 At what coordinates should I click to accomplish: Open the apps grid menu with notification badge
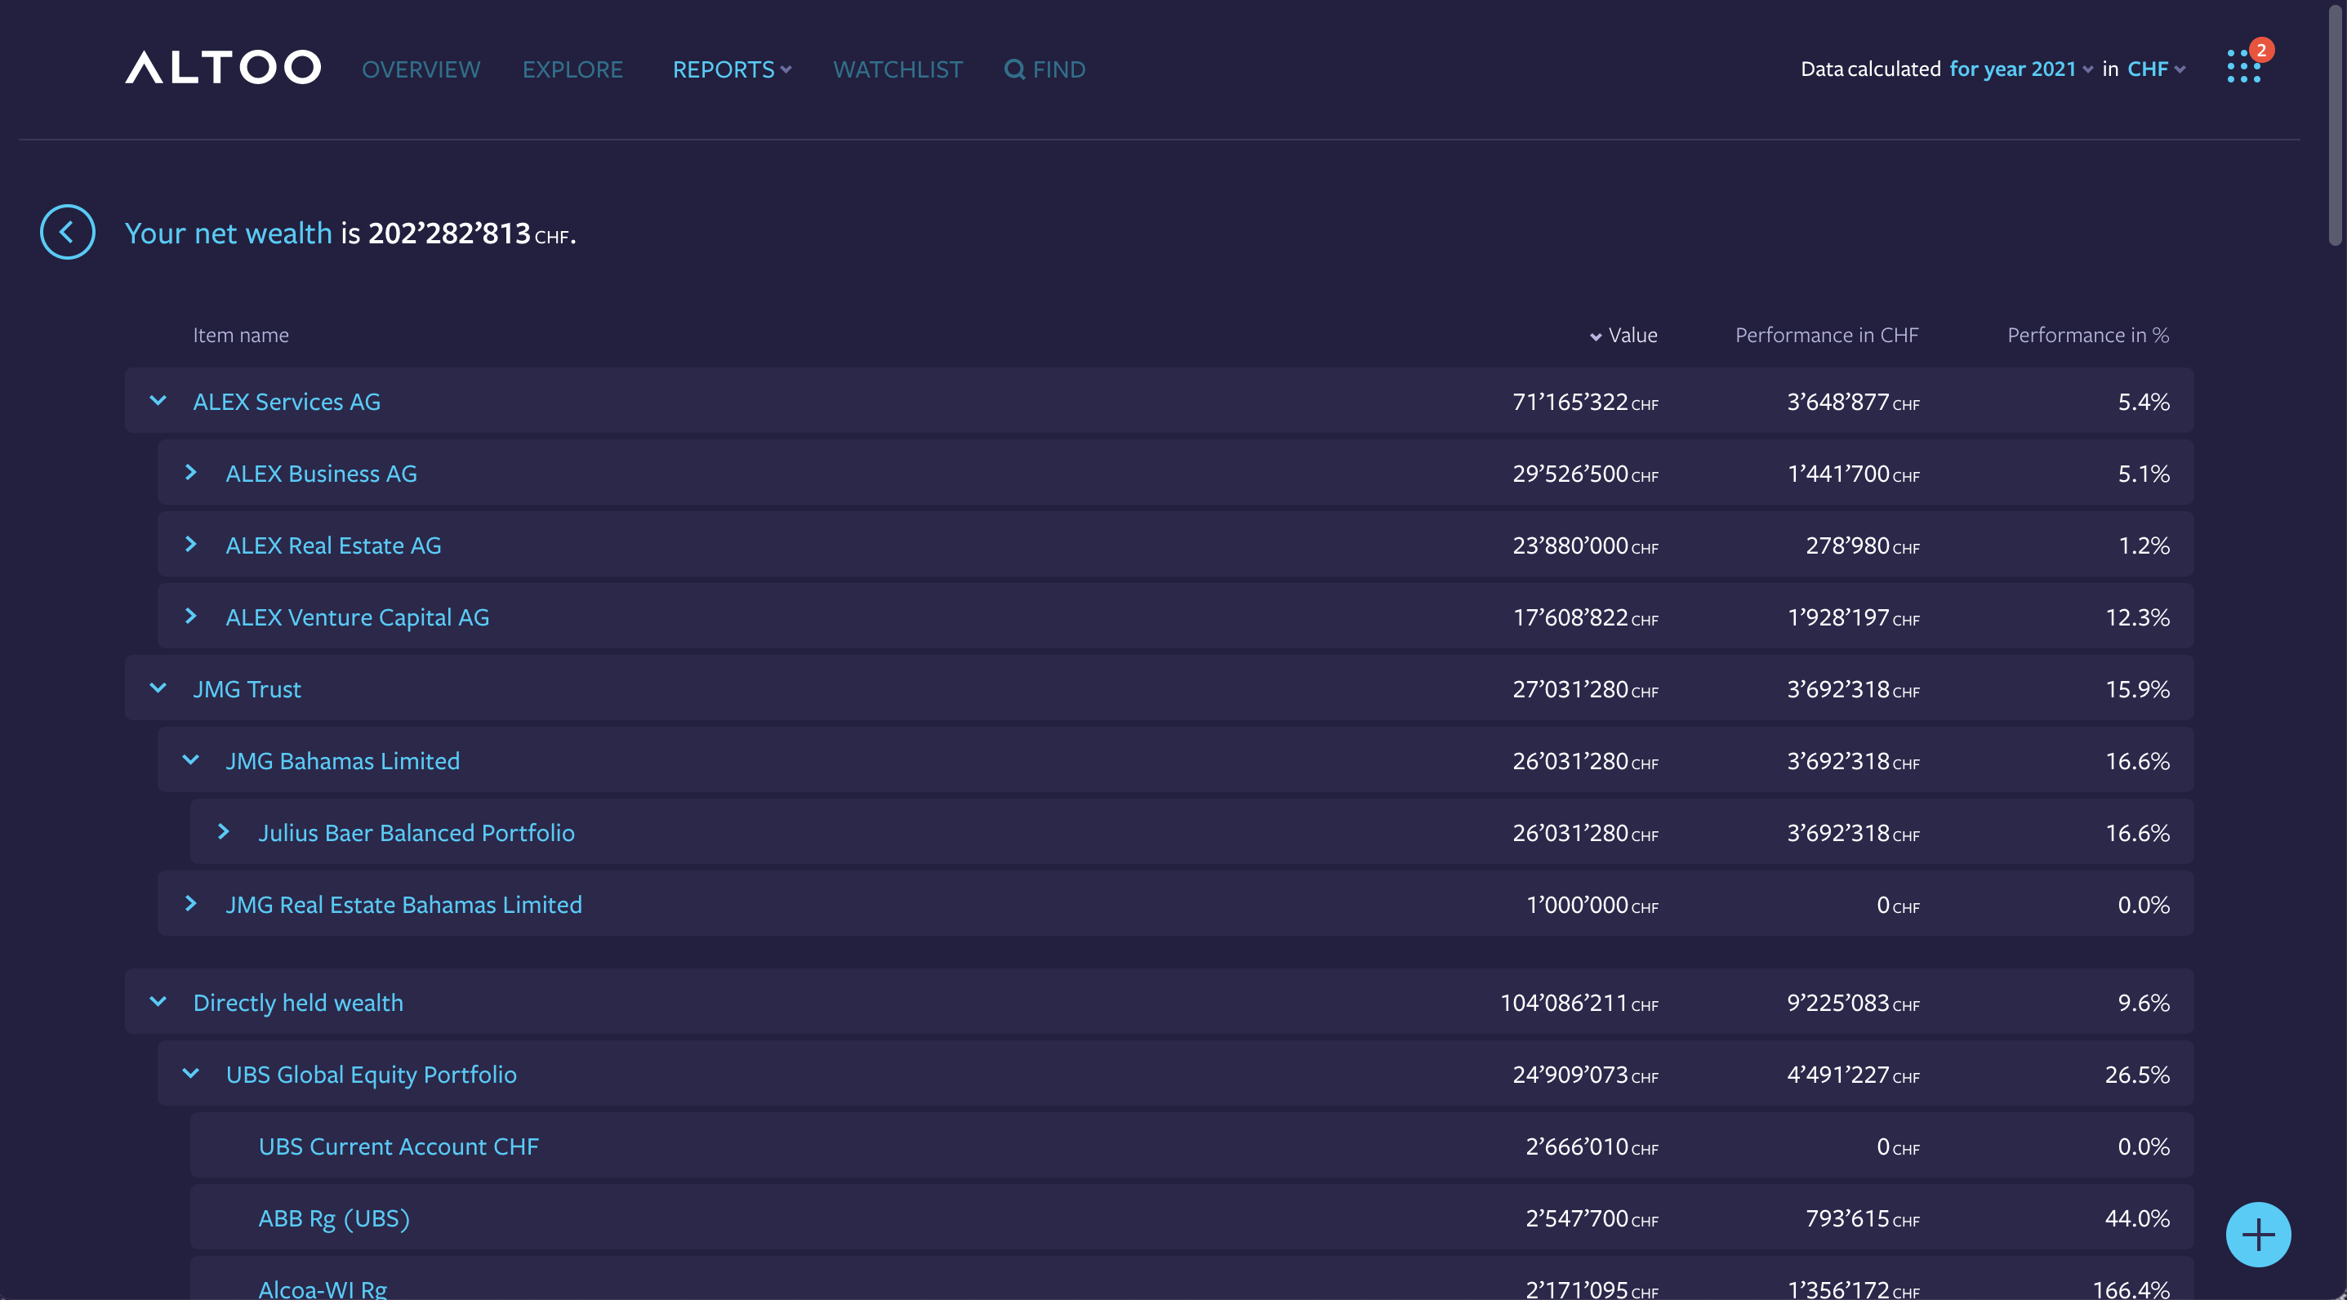click(2243, 66)
